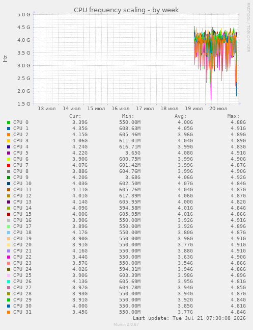
Task: Click the 'Munin 2.0.67' footer text
Action: 126,324
